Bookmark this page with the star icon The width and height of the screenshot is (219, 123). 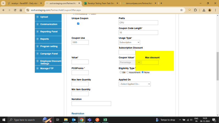click(181, 10)
